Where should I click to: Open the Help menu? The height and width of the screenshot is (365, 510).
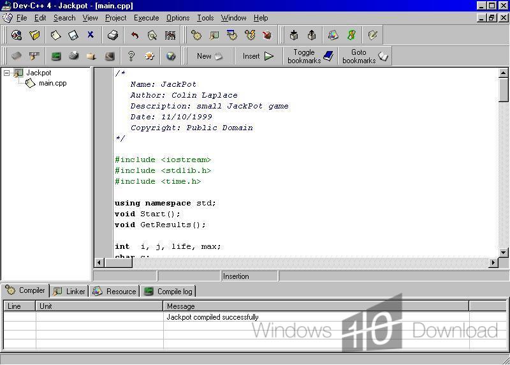click(x=261, y=18)
